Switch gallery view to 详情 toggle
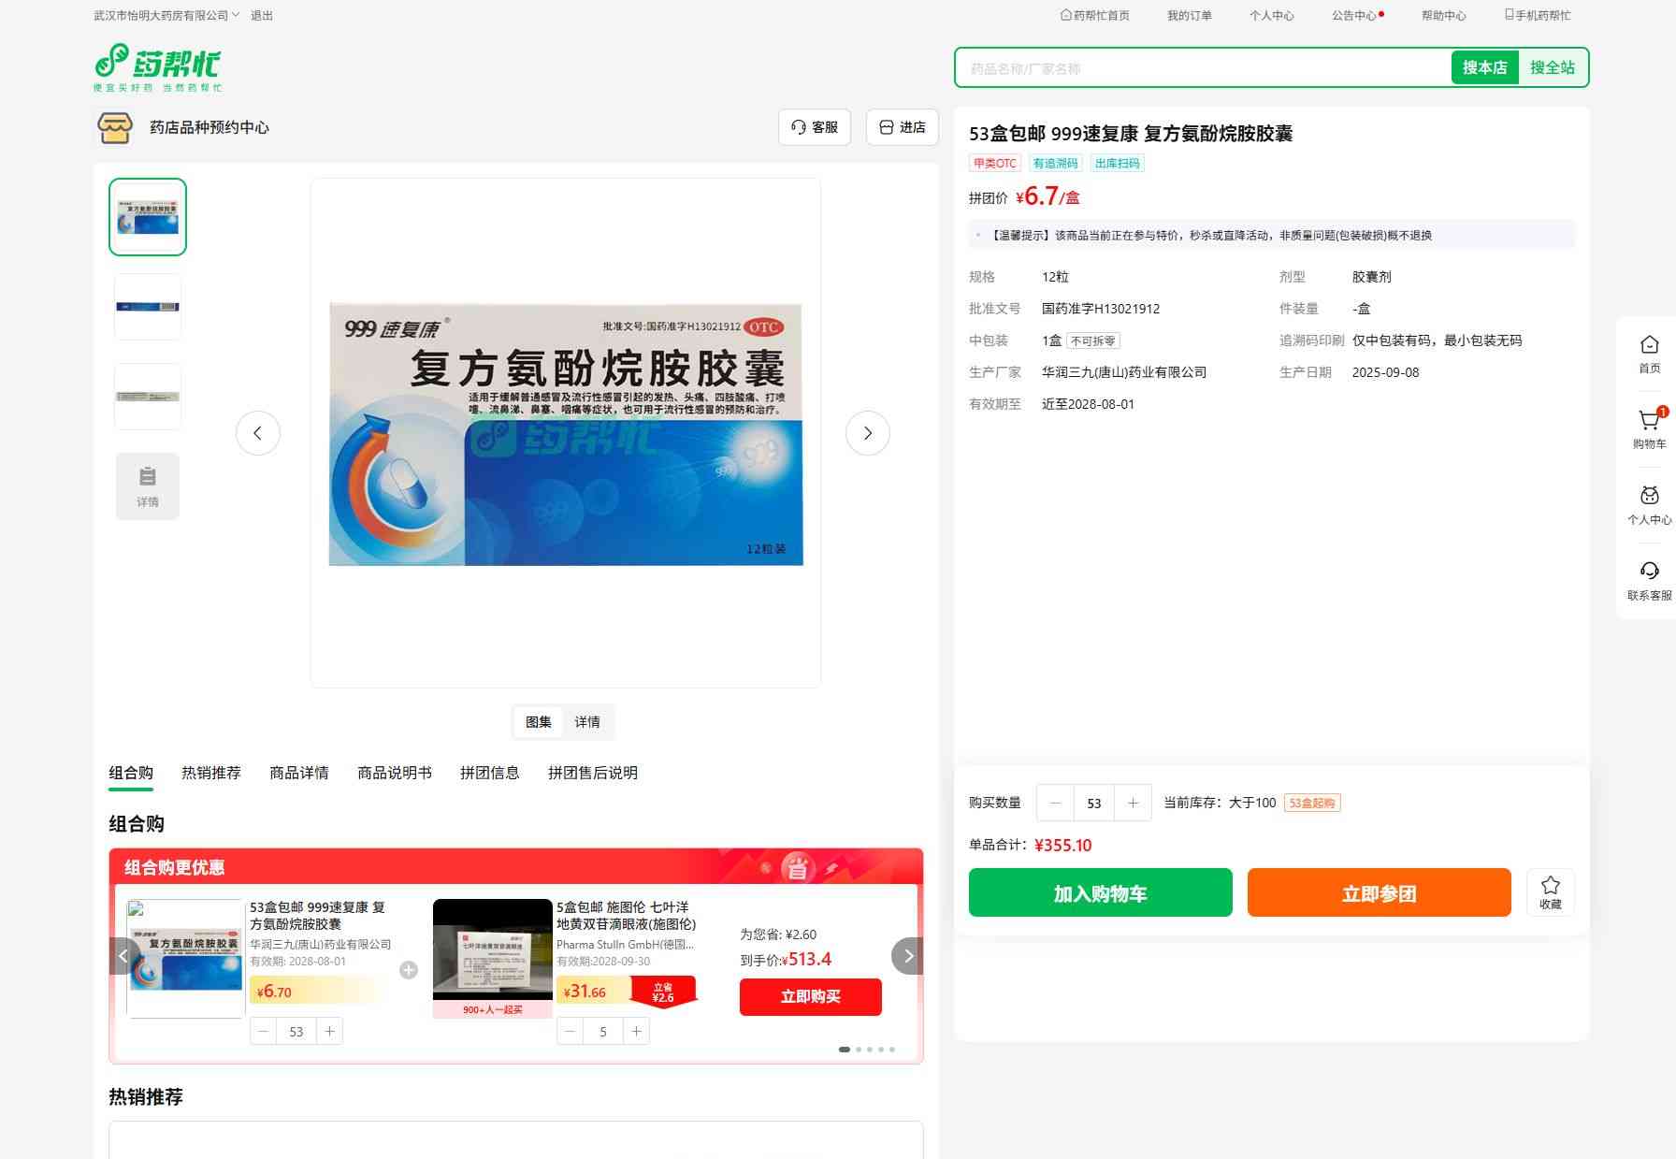The height and width of the screenshot is (1159, 1676). coord(587,722)
